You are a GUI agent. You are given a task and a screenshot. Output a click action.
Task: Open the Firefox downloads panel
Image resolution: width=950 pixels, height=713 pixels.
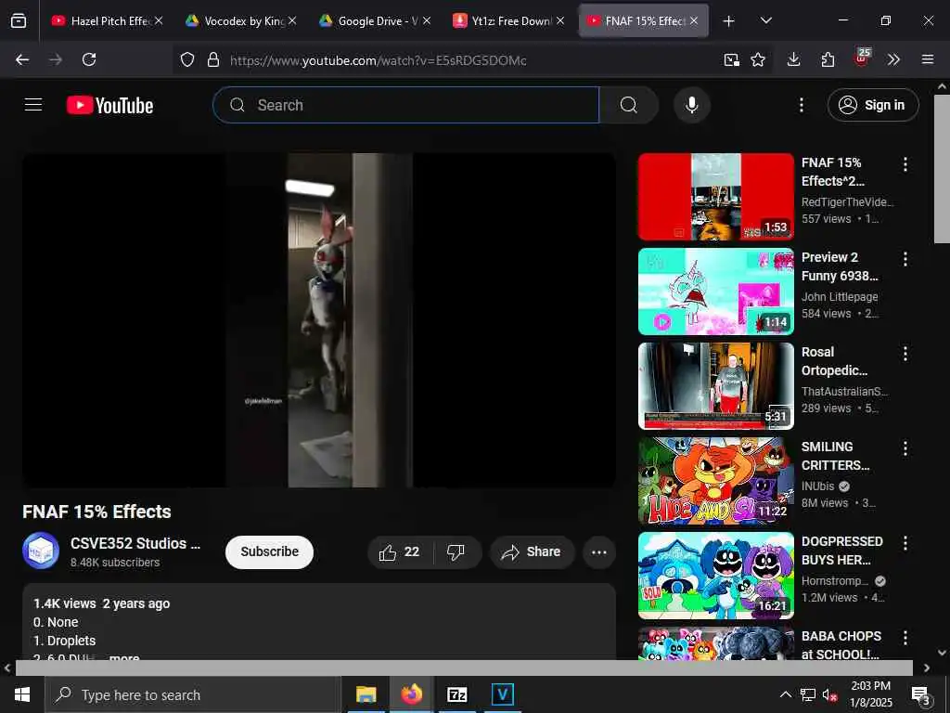(794, 59)
